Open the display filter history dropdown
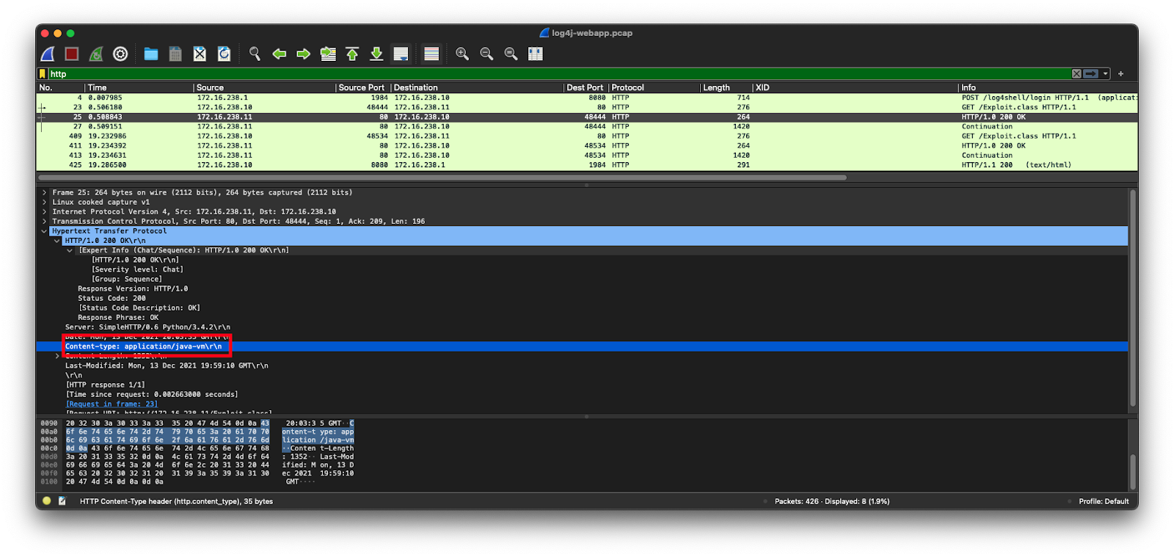Screen dimensions: 1174x557 pyautogui.click(x=1105, y=74)
